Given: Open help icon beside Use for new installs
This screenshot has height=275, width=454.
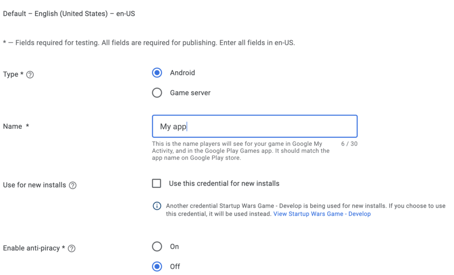Looking at the screenshot, I should pyautogui.click(x=73, y=186).
